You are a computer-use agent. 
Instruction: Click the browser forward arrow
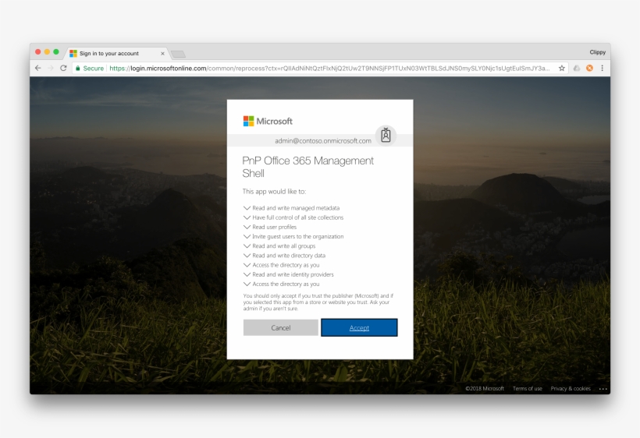coord(51,68)
